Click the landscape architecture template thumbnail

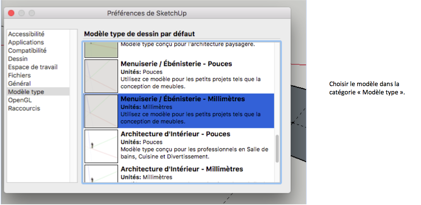[x=101, y=50]
